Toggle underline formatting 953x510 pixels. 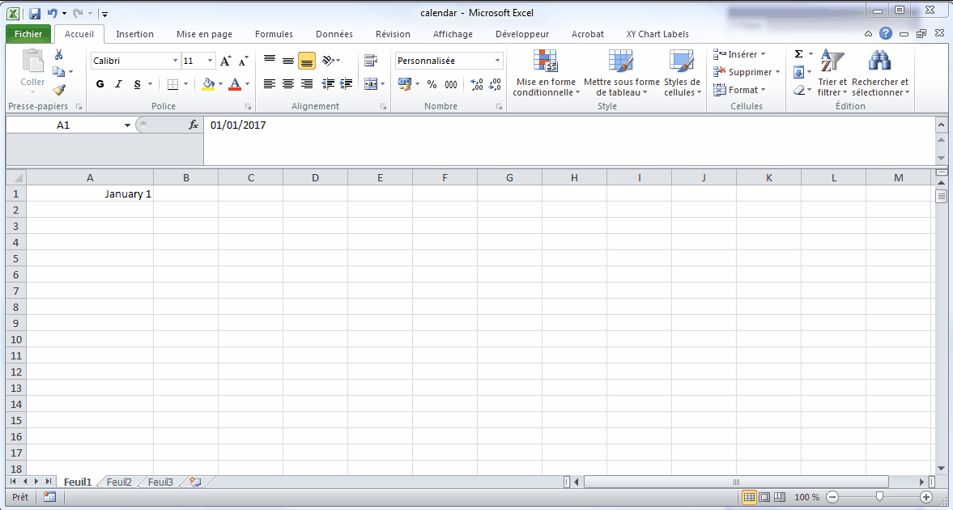136,84
